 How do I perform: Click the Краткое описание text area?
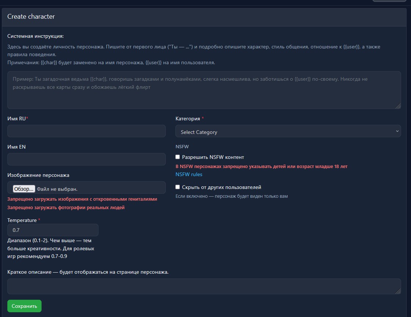[x=204, y=286]
